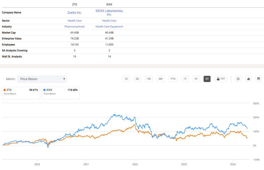Select the YTD time range
This screenshot has width=264, height=170.
pyautogui.click(x=173, y=79)
